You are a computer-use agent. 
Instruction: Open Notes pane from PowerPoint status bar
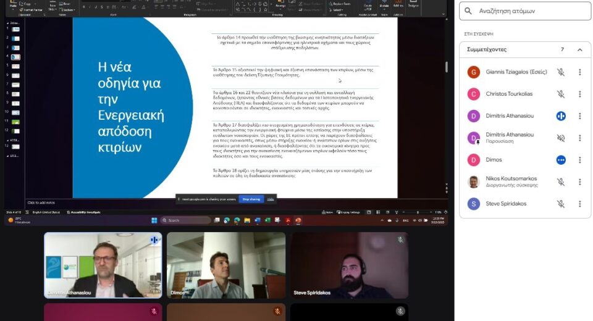pos(328,212)
